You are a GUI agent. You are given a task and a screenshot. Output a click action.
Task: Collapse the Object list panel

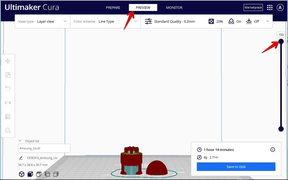20,141
